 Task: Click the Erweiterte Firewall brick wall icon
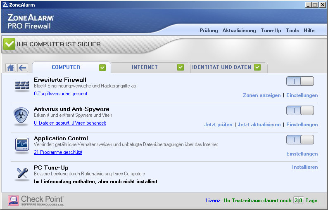[x=22, y=86]
